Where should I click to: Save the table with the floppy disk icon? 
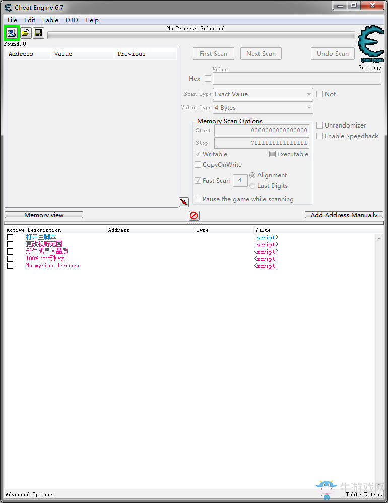(x=38, y=33)
